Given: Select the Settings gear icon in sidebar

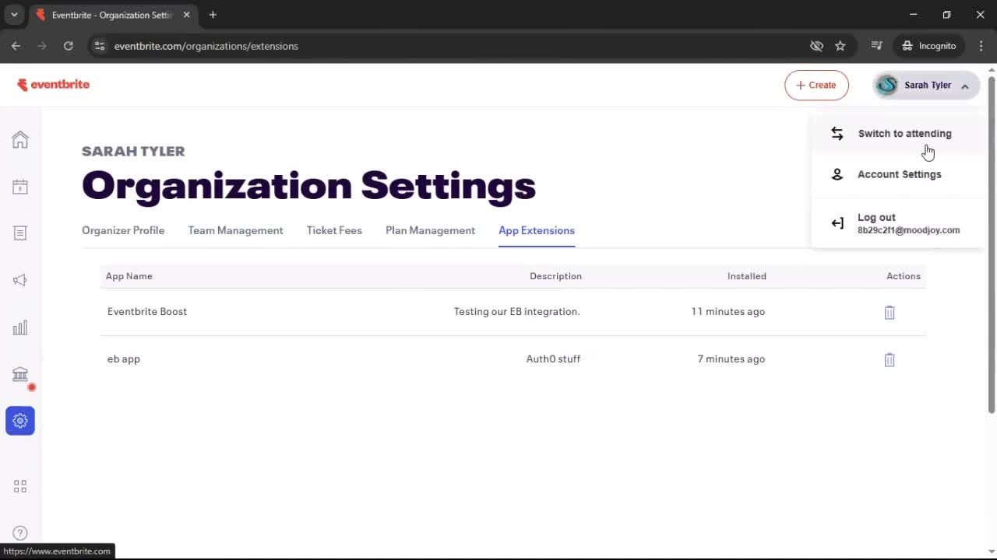Looking at the screenshot, I should pos(20,421).
